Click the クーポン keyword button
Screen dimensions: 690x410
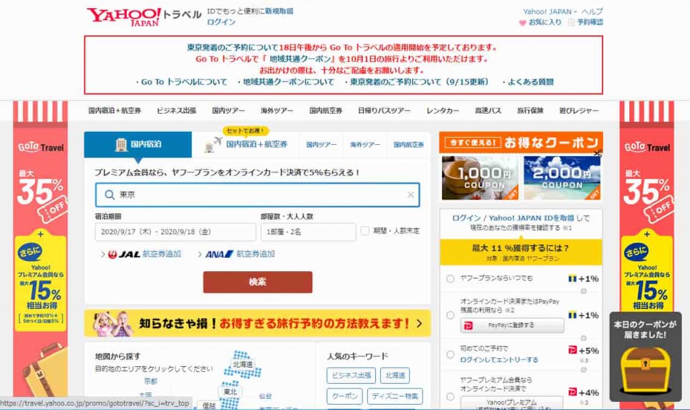(x=345, y=397)
